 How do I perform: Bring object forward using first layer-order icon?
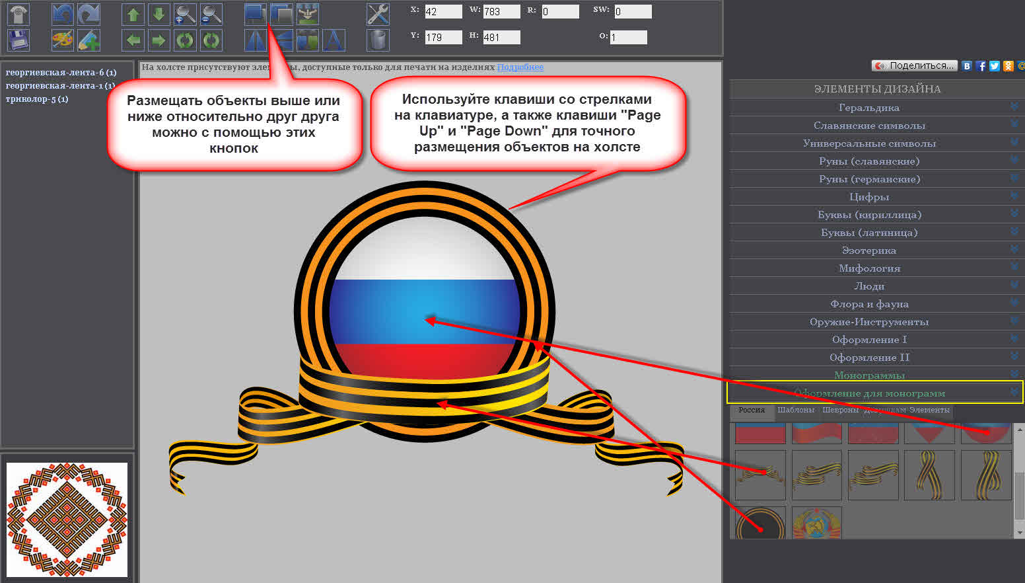point(256,15)
